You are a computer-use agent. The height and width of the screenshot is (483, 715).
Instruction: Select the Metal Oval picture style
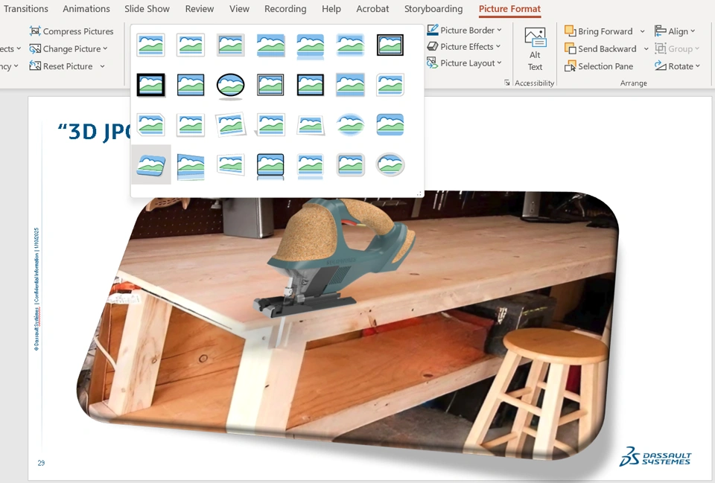coord(390,164)
